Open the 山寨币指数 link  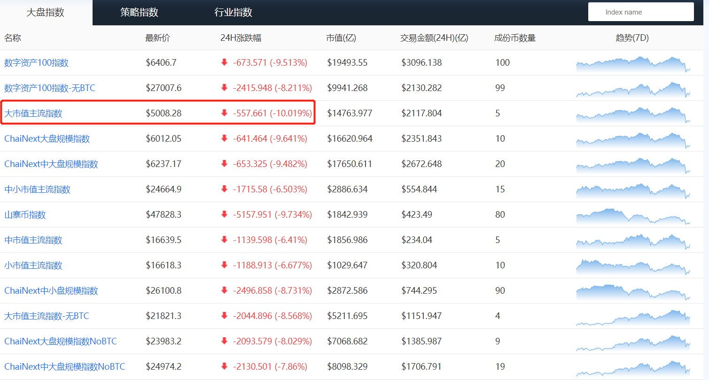coord(25,215)
